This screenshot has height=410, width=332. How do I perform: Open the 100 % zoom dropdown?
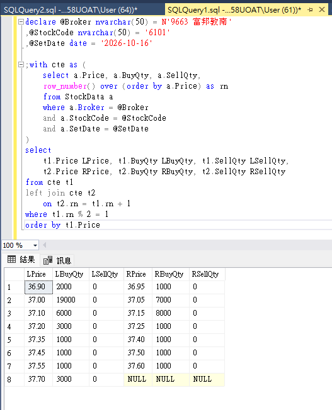pos(35,245)
